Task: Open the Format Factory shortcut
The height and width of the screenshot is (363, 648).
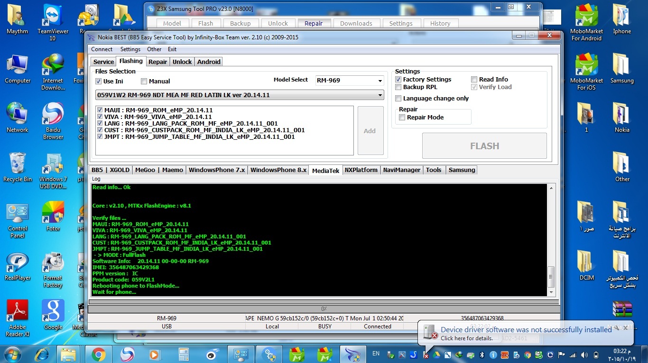Action: tap(53, 269)
